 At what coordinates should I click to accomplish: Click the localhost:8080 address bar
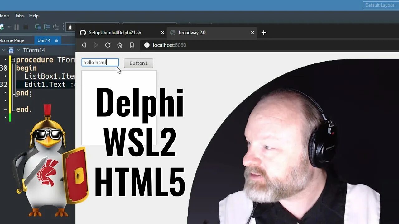270,45
